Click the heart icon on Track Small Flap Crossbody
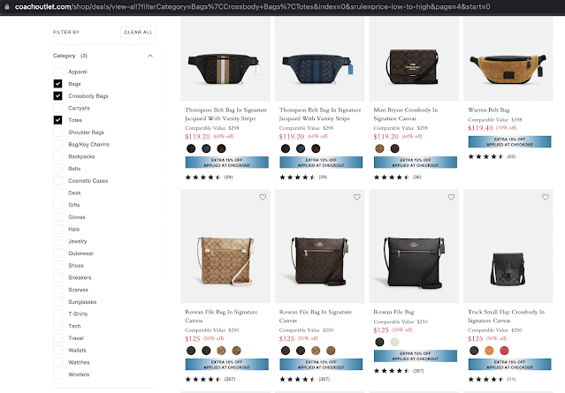The height and width of the screenshot is (393, 565). [x=546, y=197]
